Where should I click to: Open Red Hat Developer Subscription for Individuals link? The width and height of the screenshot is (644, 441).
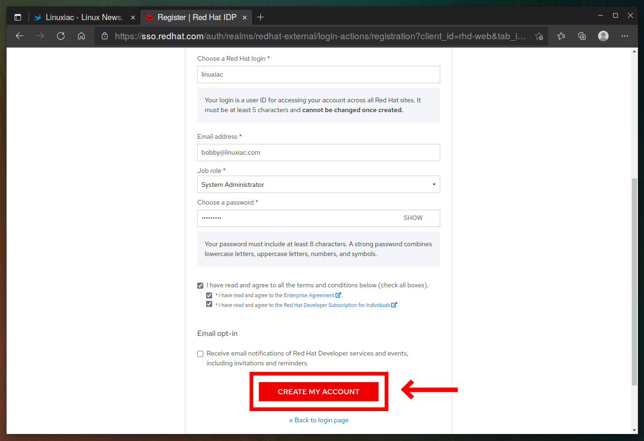point(337,305)
